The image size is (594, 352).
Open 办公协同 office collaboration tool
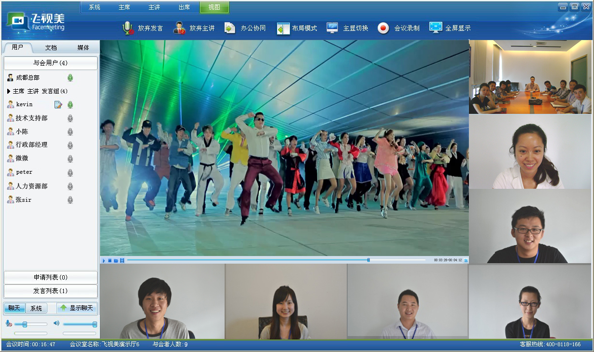(230, 28)
